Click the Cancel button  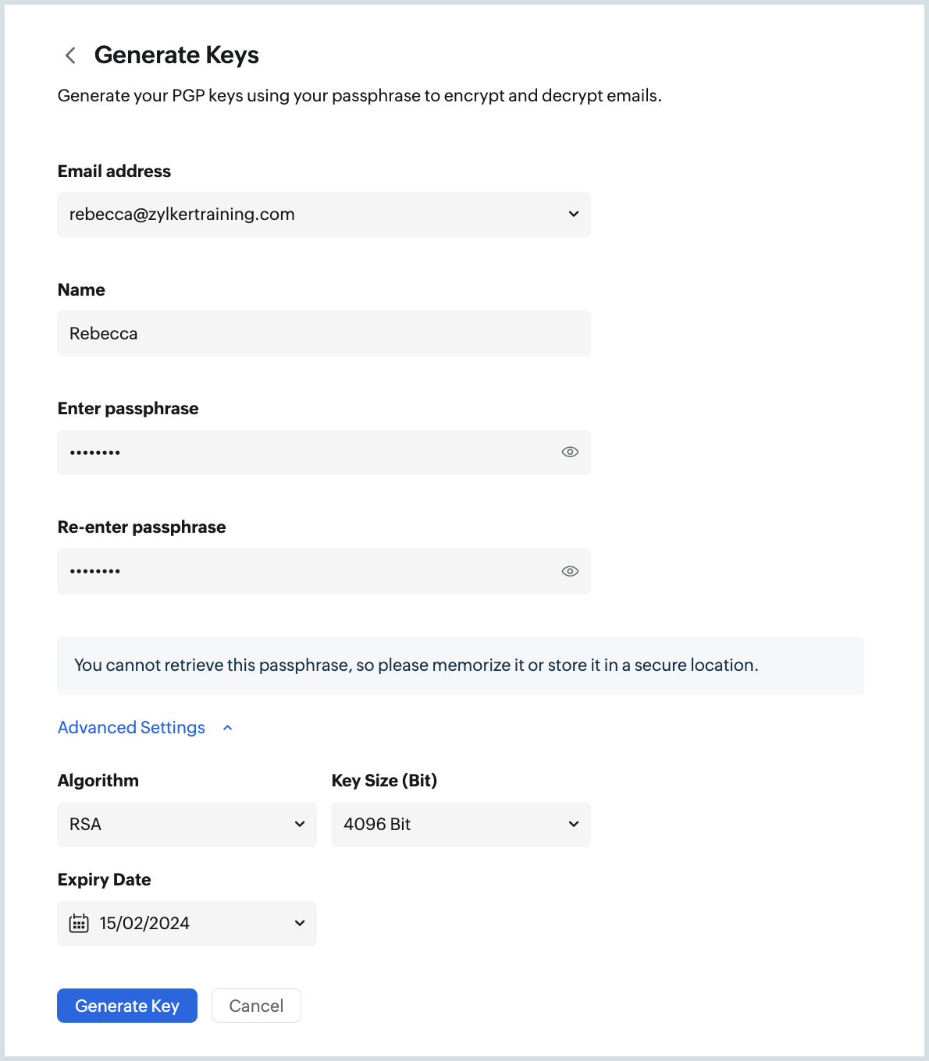coord(256,1006)
